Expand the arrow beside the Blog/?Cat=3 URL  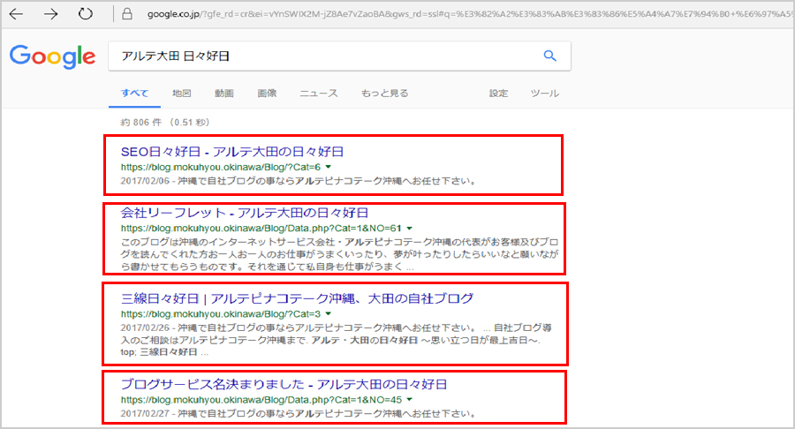[x=328, y=313]
